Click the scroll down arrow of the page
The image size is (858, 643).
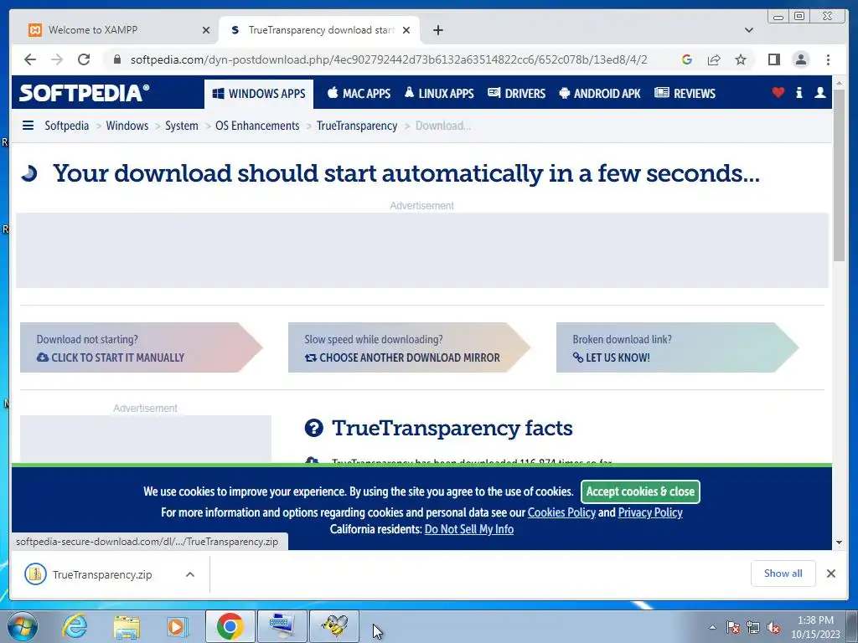pyautogui.click(x=839, y=543)
